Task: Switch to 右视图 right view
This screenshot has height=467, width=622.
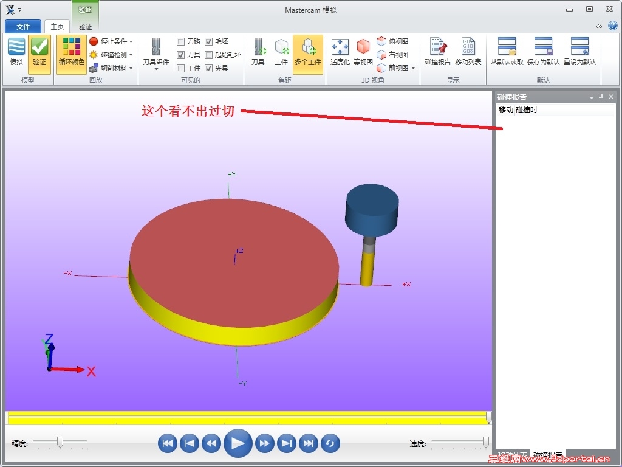Action: click(392, 55)
